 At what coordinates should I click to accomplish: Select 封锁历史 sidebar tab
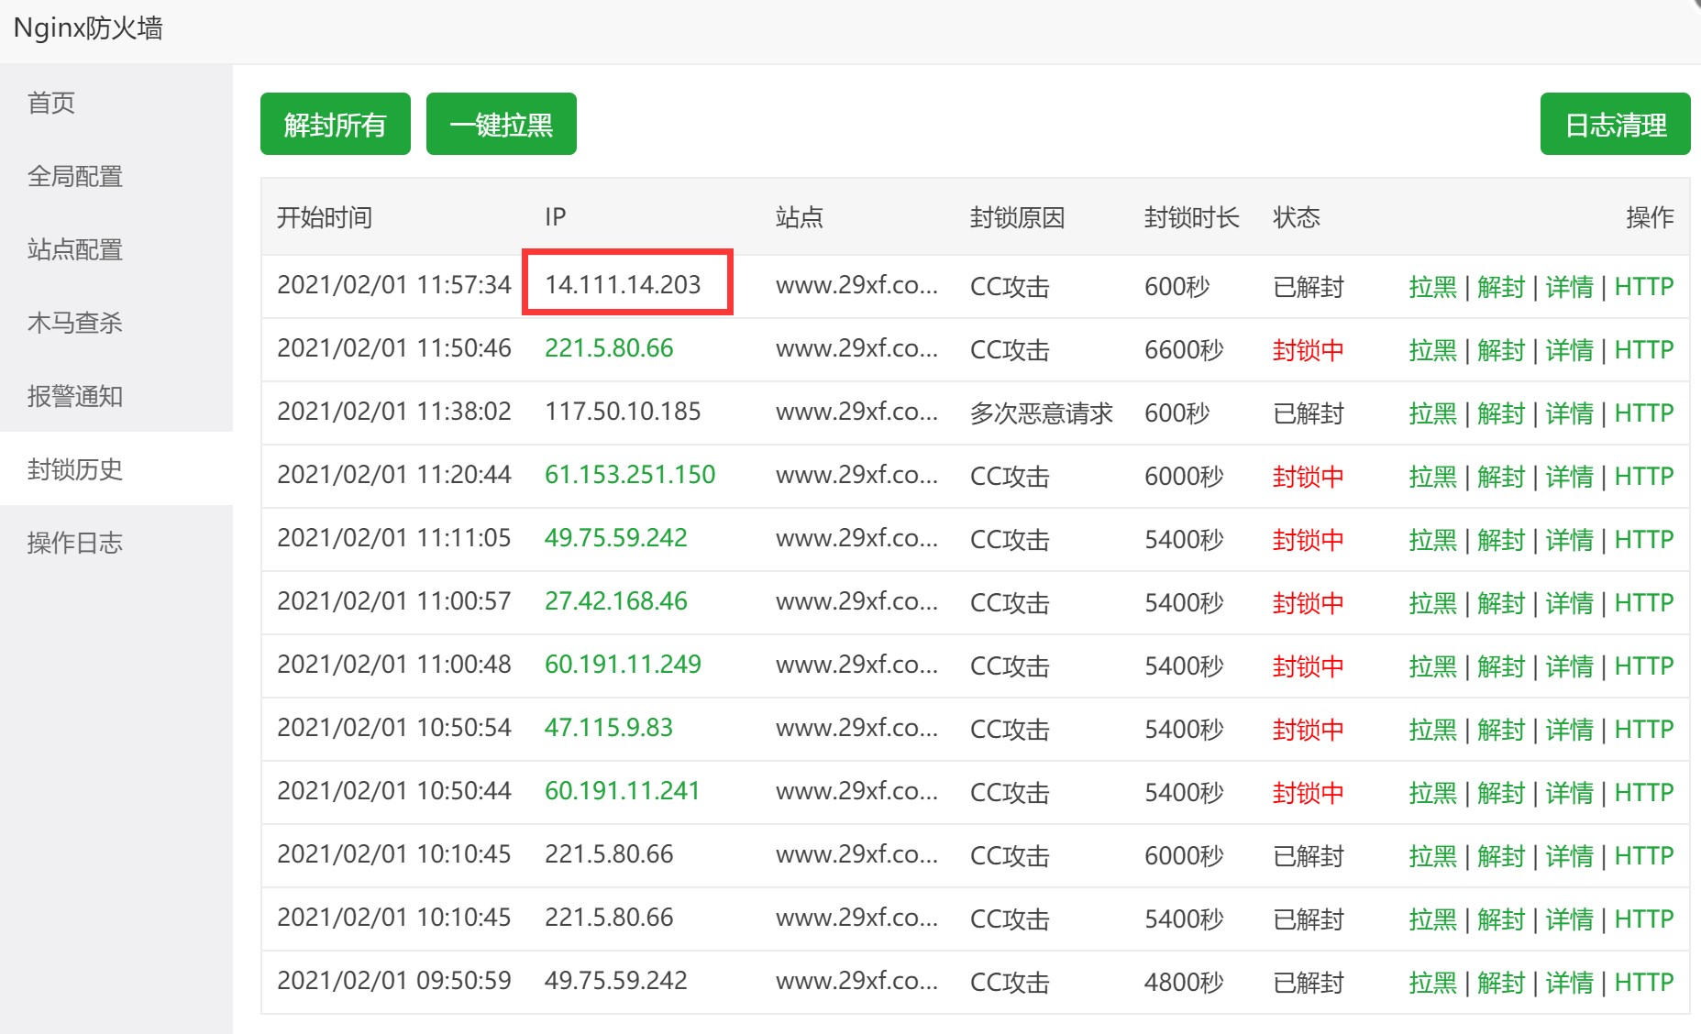click(75, 469)
